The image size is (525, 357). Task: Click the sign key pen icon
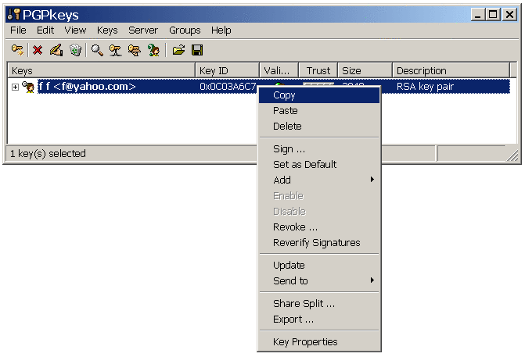tap(56, 50)
